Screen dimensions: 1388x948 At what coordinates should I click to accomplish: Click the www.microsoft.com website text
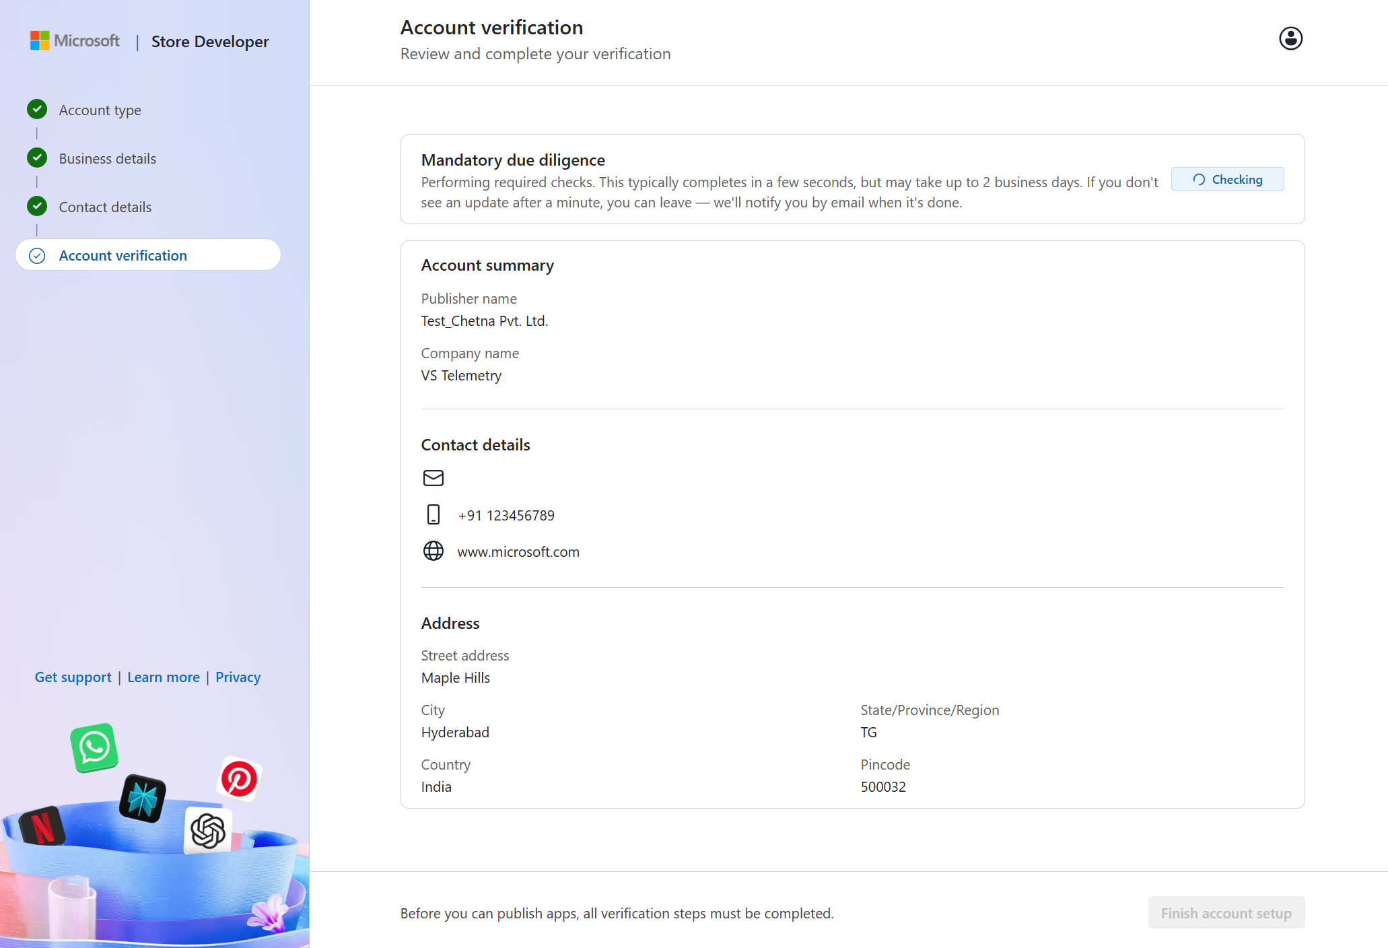click(x=518, y=552)
